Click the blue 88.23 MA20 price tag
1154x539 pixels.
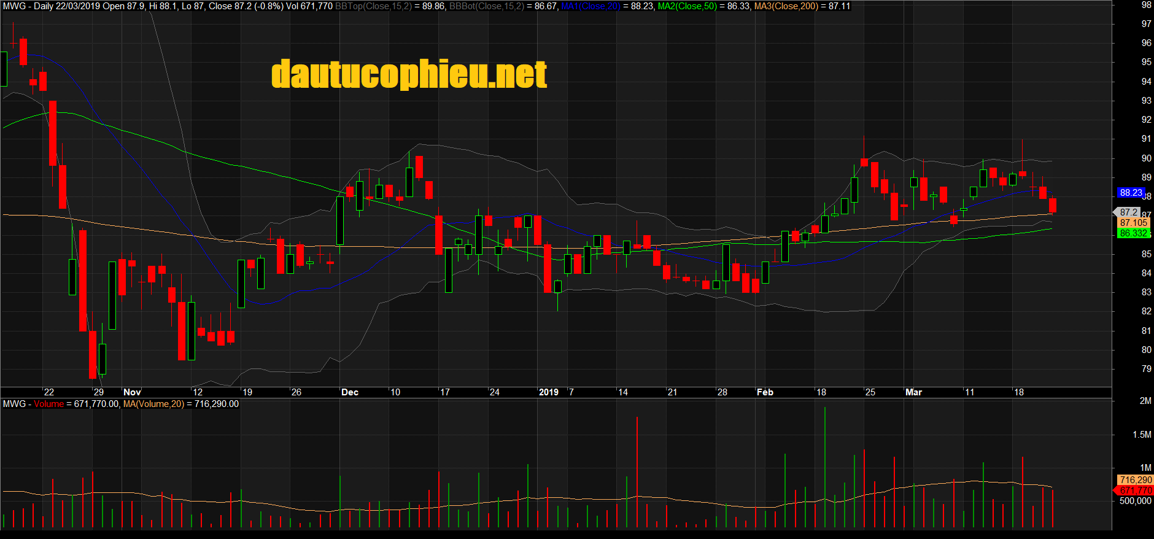pos(1131,193)
